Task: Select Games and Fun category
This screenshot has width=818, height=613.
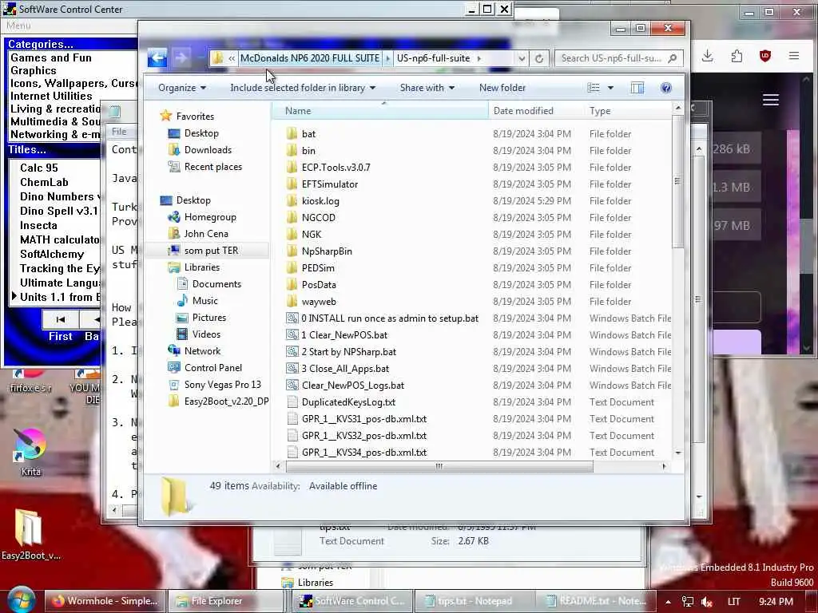Action: tap(51, 57)
